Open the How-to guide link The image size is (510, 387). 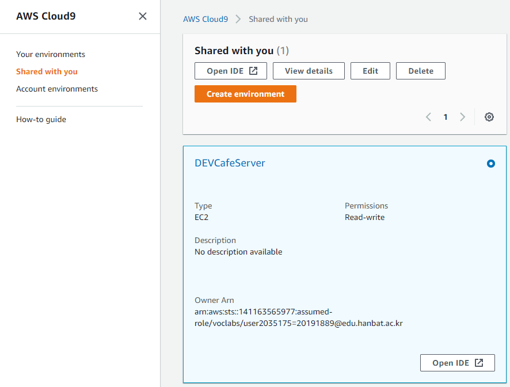coord(41,119)
